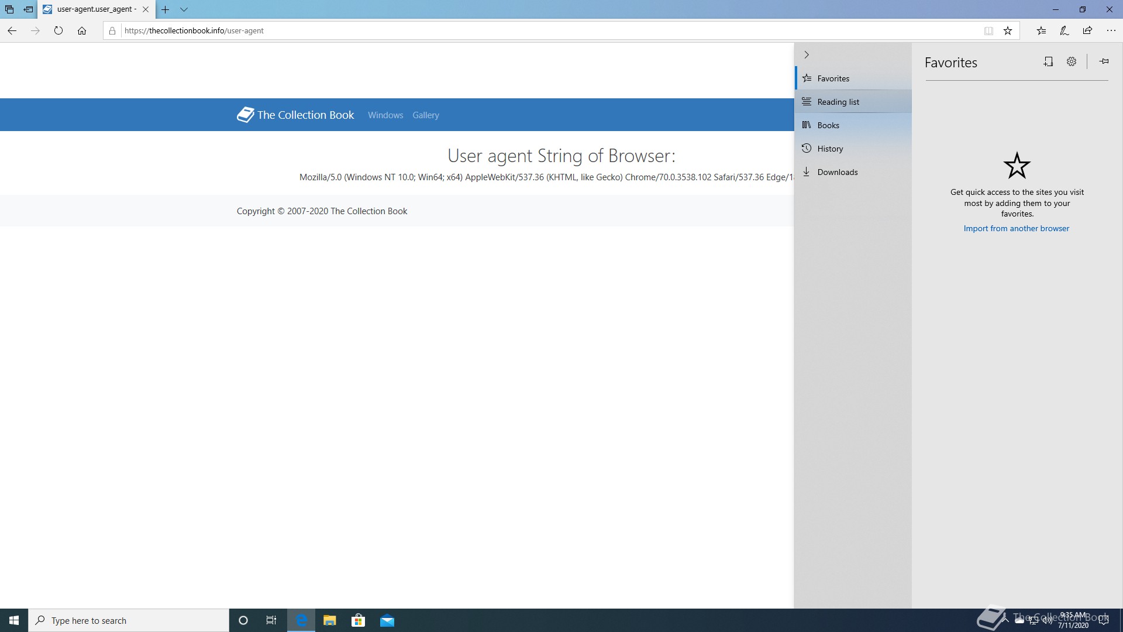Toggle the Favorites hub toolbar button
This screenshot has height=632, width=1123.
pyautogui.click(x=1041, y=30)
